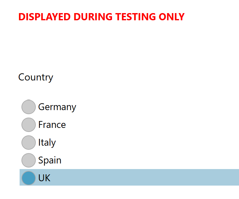Image resolution: width=239 pixels, height=199 pixels.
Task: Choose the France radio button
Action: point(29,125)
